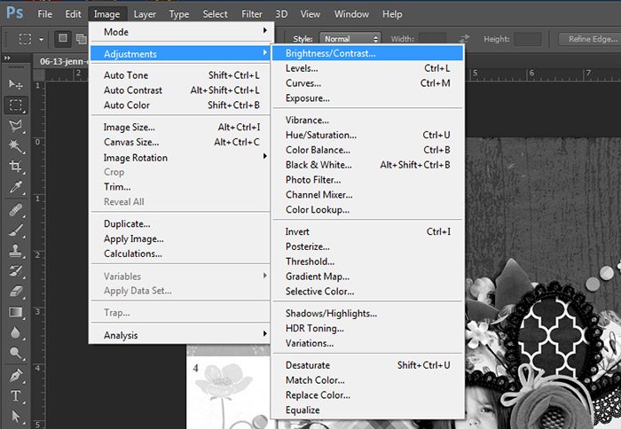621x429 pixels.
Task: Choose Trim command
Action: (182, 186)
